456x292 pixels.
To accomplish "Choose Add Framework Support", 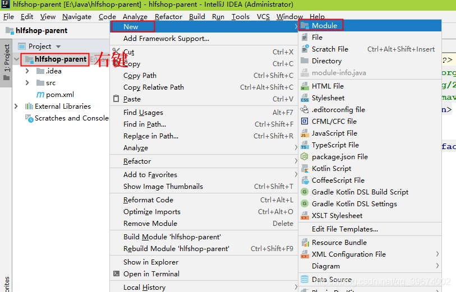I will (x=204, y=39).
